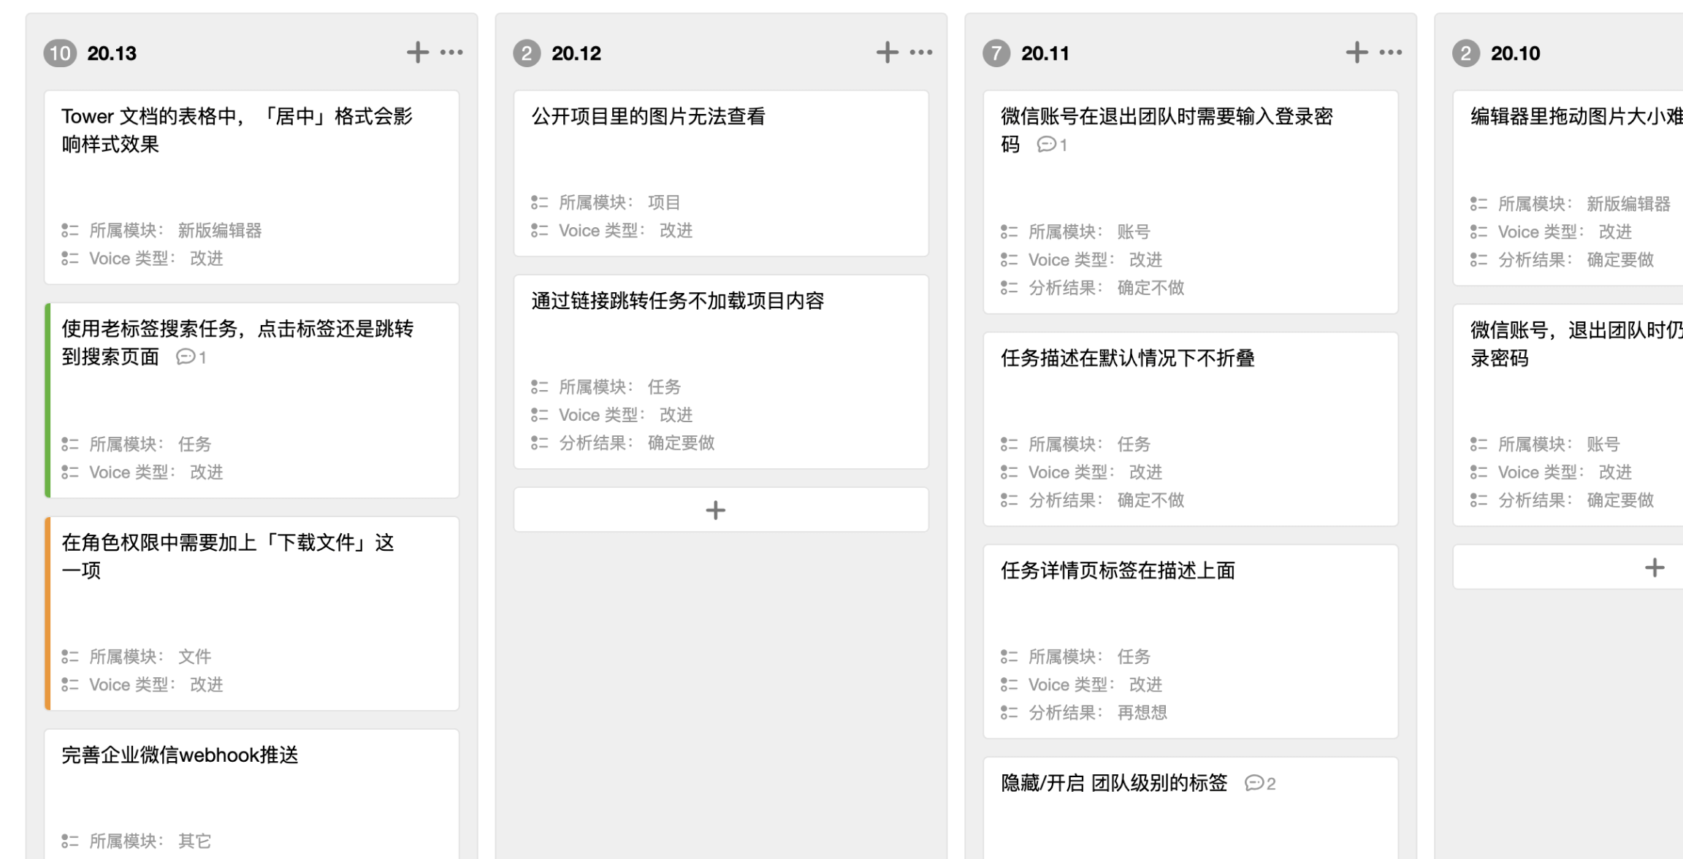Click 所属模块: 文件 on 在角色权限 card
This screenshot has height=859, width=1683.
point(137,657)
